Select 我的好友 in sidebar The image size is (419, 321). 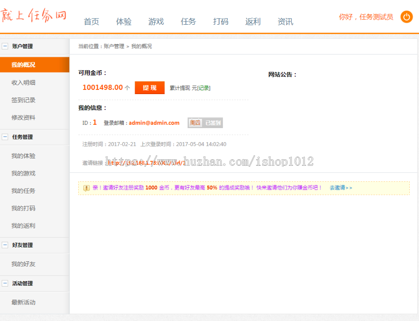23,264
